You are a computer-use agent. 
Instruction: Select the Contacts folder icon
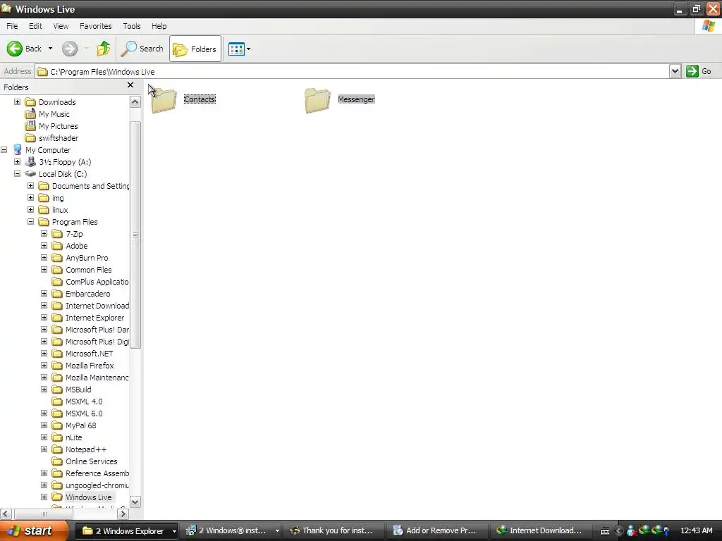[x=164, y=100]
